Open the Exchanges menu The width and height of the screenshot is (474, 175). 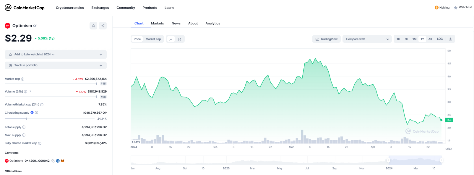point(100,8)
